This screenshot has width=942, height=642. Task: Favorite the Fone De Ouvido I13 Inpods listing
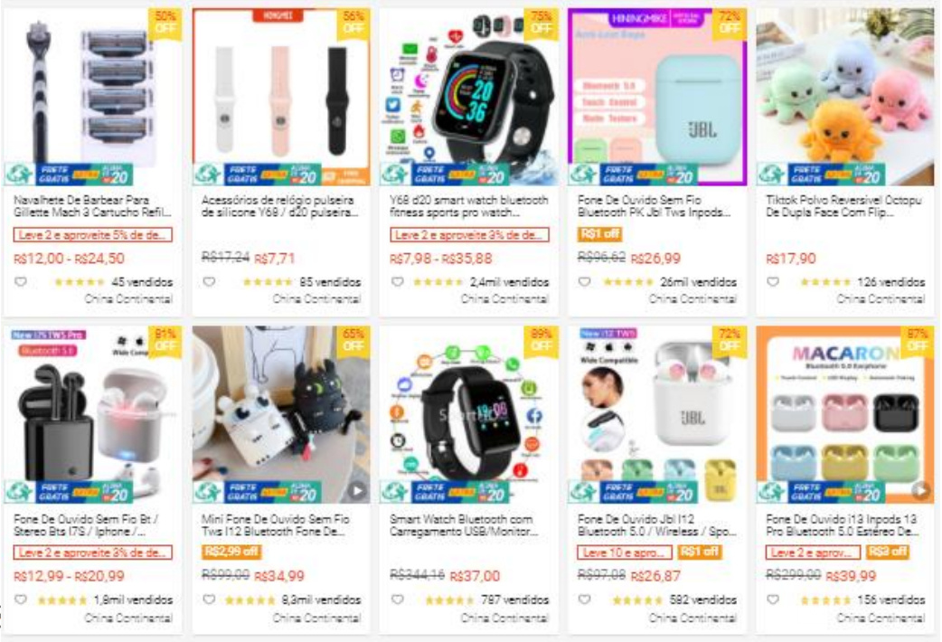[773, 600]
